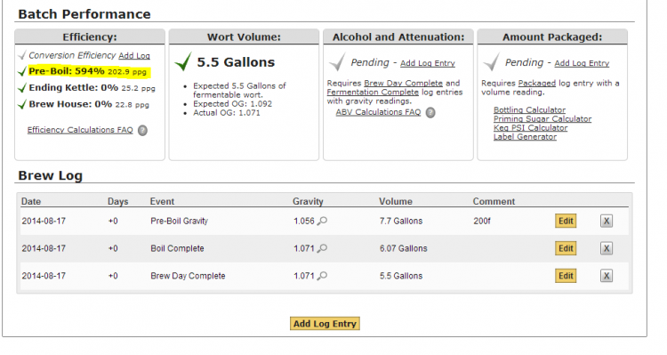Delete Boil Complete log entry with X
The width and height of the screenshot is (667, 355).
607,248
